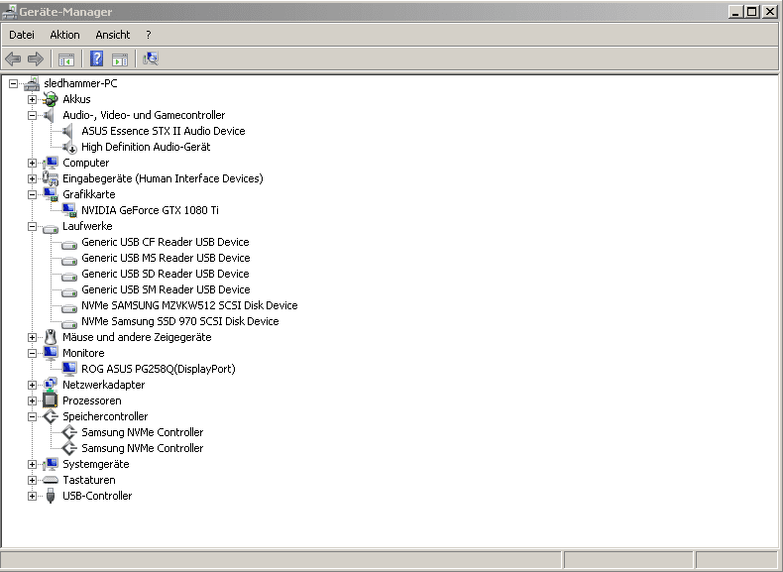Image resolution: width=783 pixels, height=572 pixels.
Task: Scan for hardware changes toolbar icon
Action: tap(151, 58)
